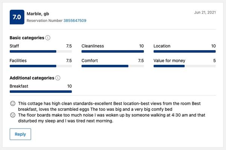Click the info icon beside Additional categories
Screen dimensions: 226x150
tap(58, 78)
